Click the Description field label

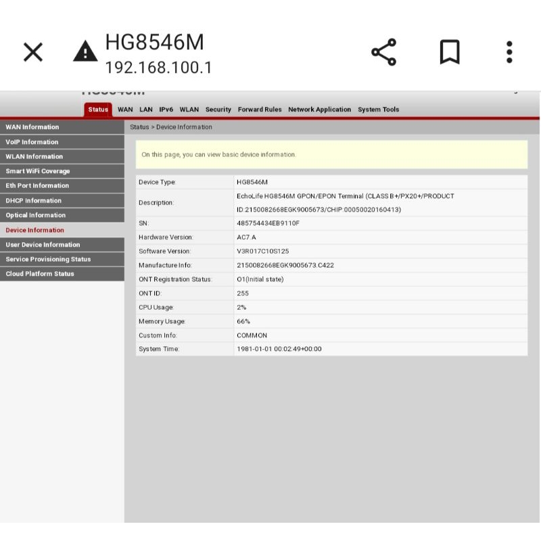(156, 202)
